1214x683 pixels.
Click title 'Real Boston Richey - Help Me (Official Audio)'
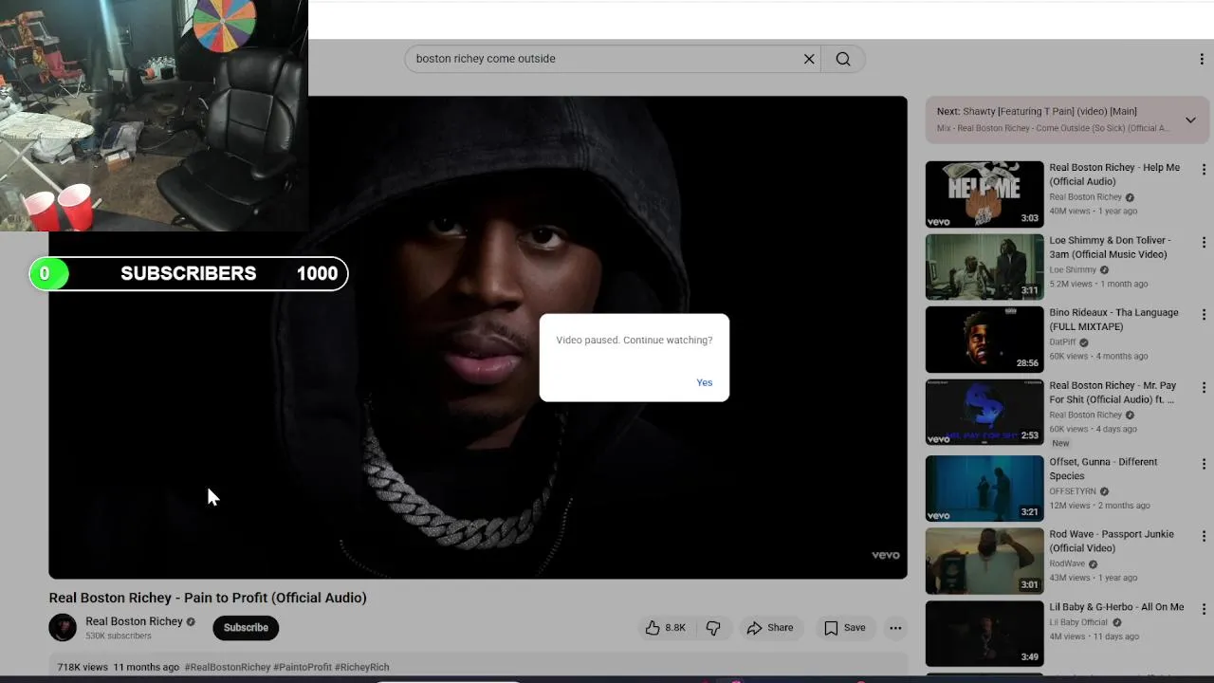1114,175
